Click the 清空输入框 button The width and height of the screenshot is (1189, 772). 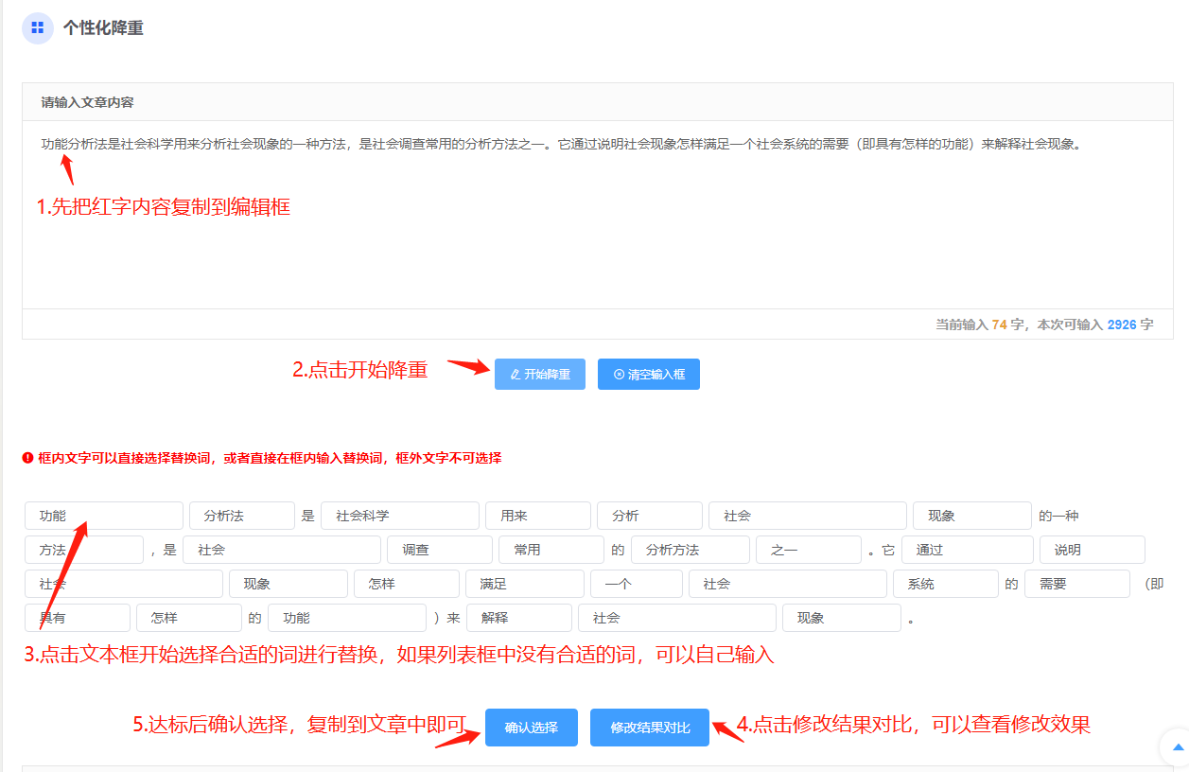(x=648, y=374)
